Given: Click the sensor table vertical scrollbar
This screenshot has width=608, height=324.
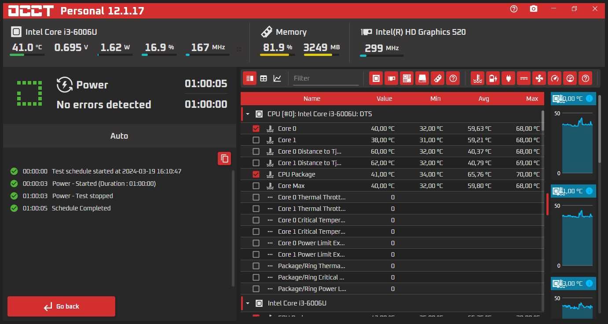Looking at the screenshot, I should click(x=542, y=121).
